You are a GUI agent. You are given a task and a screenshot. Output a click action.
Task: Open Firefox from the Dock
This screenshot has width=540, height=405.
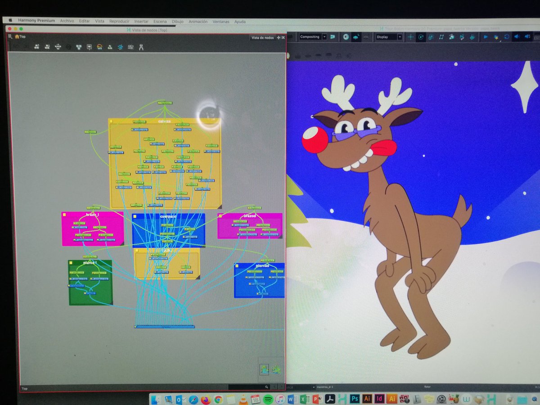click(206, 399)
